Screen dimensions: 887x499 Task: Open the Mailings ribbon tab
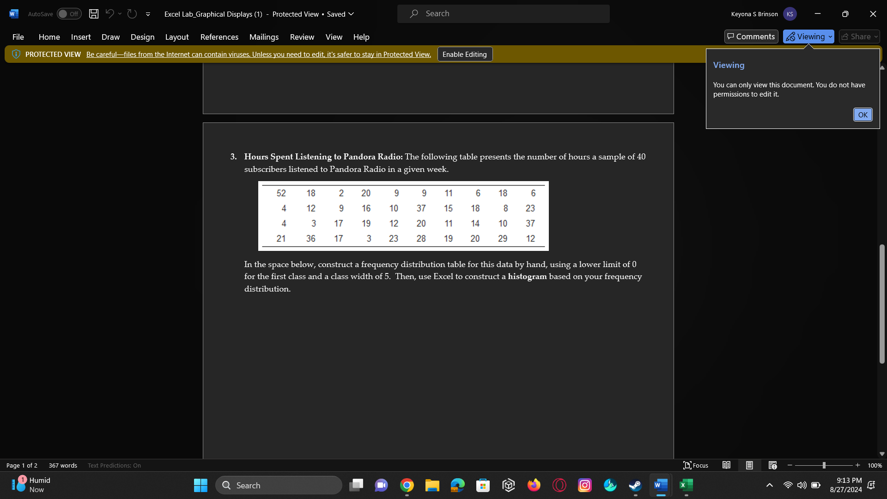coord(264,37)
